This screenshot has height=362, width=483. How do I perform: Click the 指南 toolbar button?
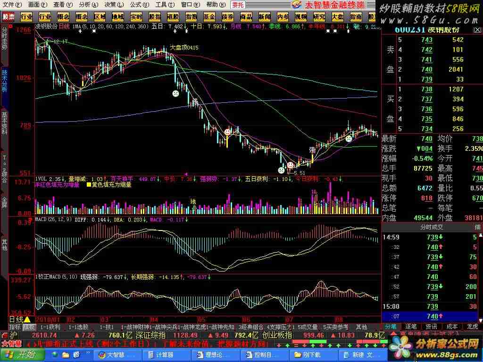point(356,16)
